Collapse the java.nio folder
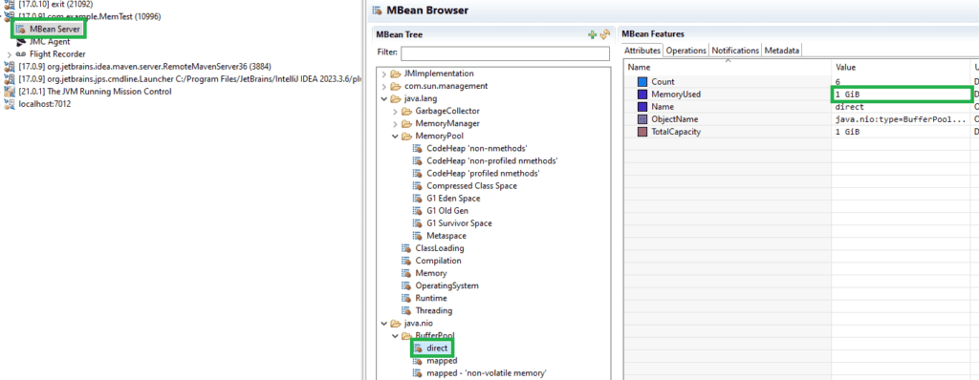The height and width of the screenshot is (380, 979). pyautogui.click(x=384, y=324)
